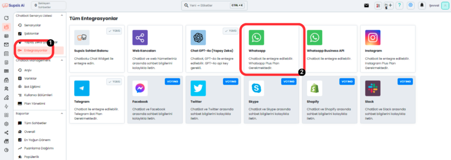Click the black envelope icon in top bar
This screenshot has width=451, height=160.
366,5
